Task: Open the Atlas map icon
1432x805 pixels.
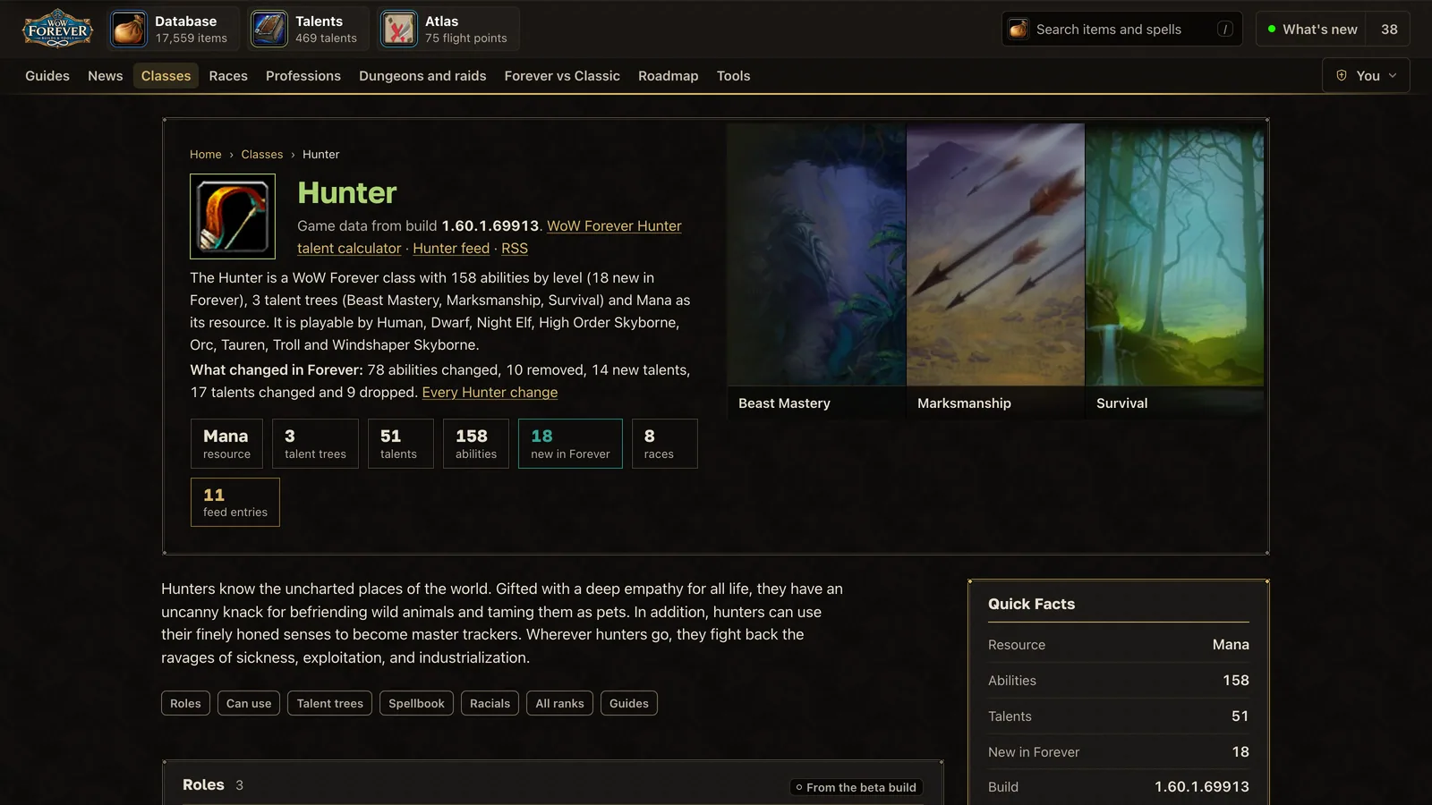Action: 398,29
